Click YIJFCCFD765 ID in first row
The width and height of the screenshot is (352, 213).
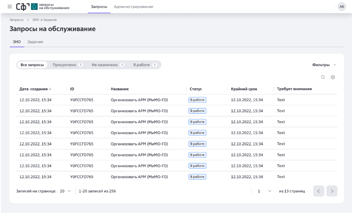82,100
